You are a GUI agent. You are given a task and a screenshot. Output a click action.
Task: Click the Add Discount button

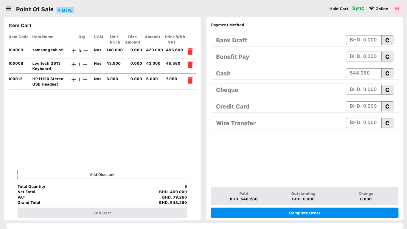[102, 174]
